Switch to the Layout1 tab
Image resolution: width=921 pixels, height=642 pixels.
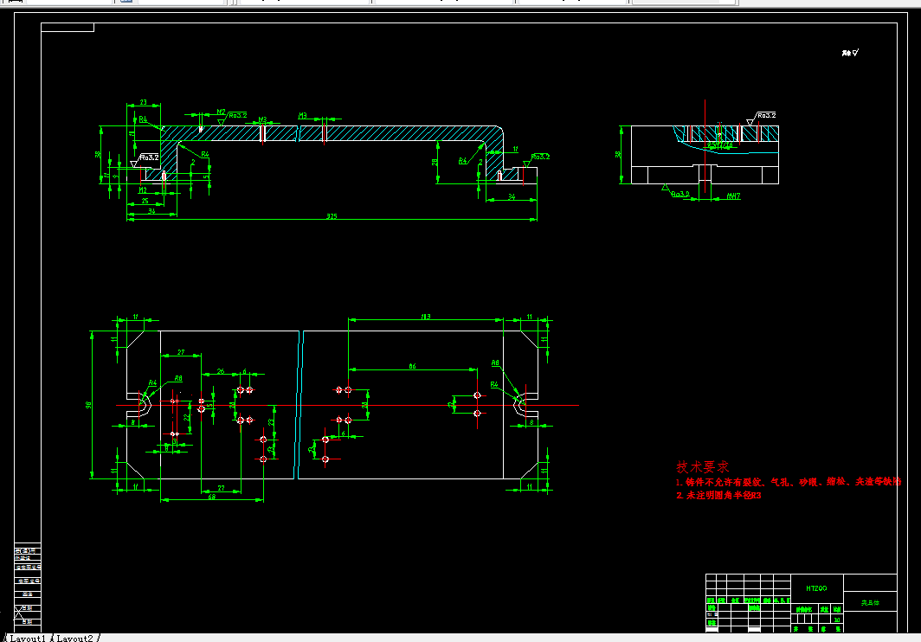[x=27, y=638]
